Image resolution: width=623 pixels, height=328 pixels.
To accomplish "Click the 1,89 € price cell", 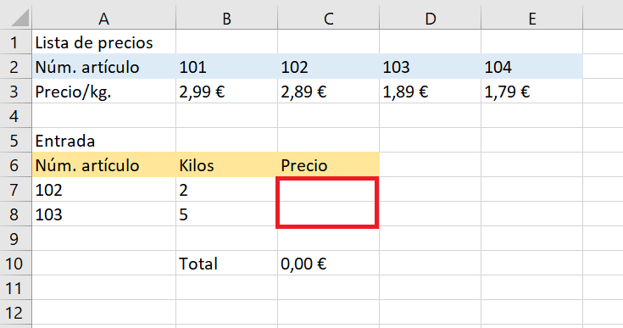I will pos(431,92).
